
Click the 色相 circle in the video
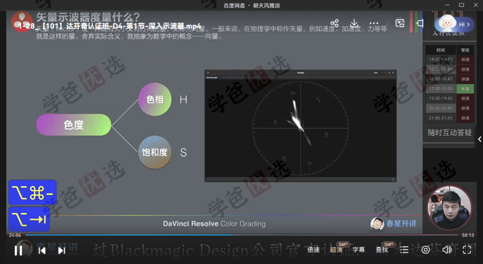(155, 99)
